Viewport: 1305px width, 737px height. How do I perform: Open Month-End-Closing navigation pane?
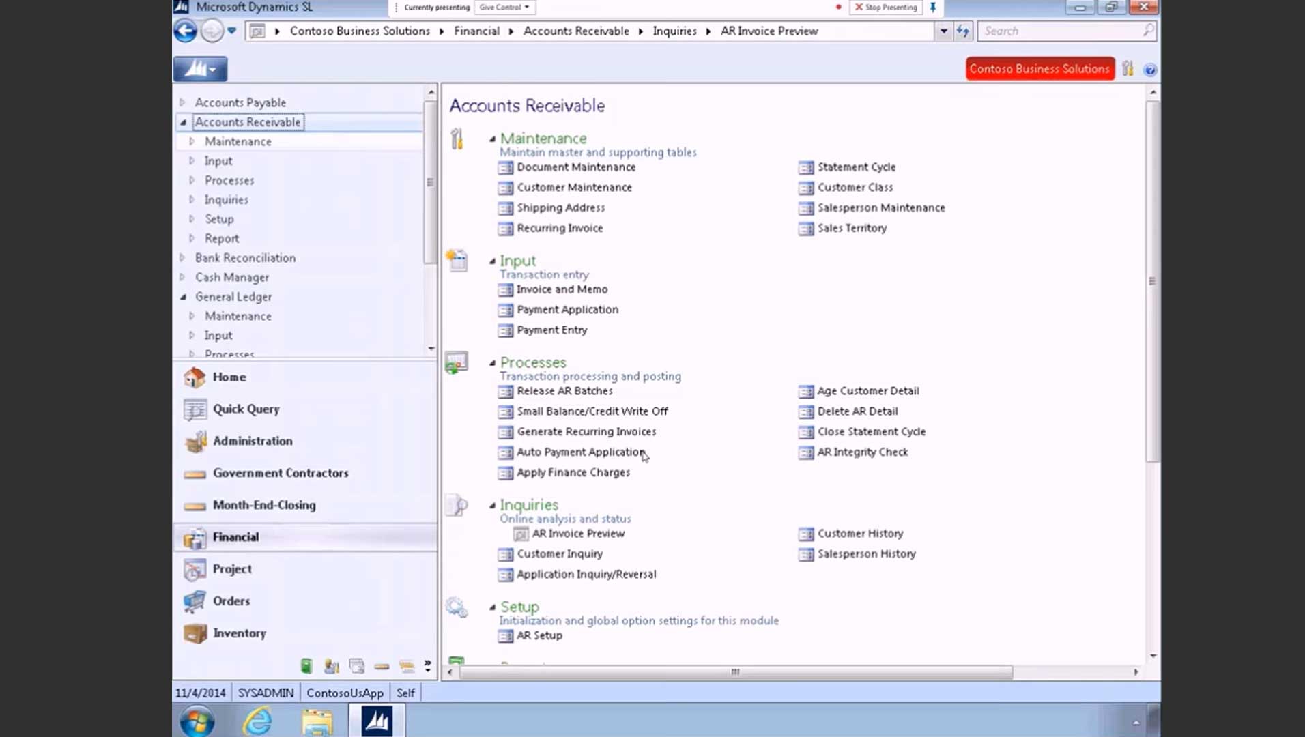click(x=305, y=505)
